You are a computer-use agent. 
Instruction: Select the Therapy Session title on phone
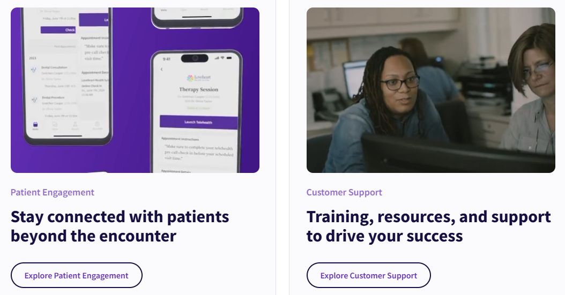pyautogui.click(x=198, y=89)
